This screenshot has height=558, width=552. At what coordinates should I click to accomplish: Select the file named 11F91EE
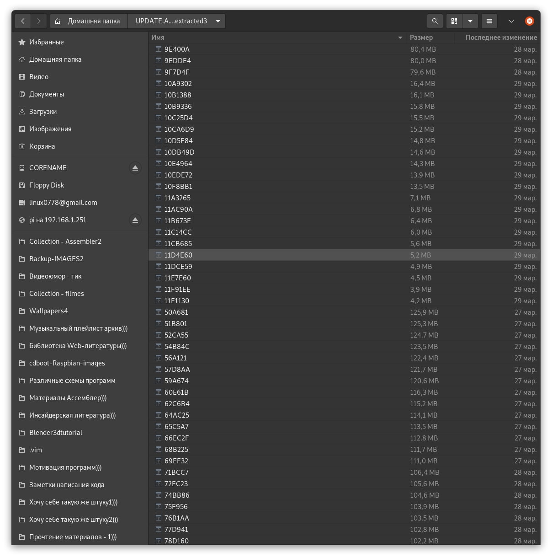(177, 289)
